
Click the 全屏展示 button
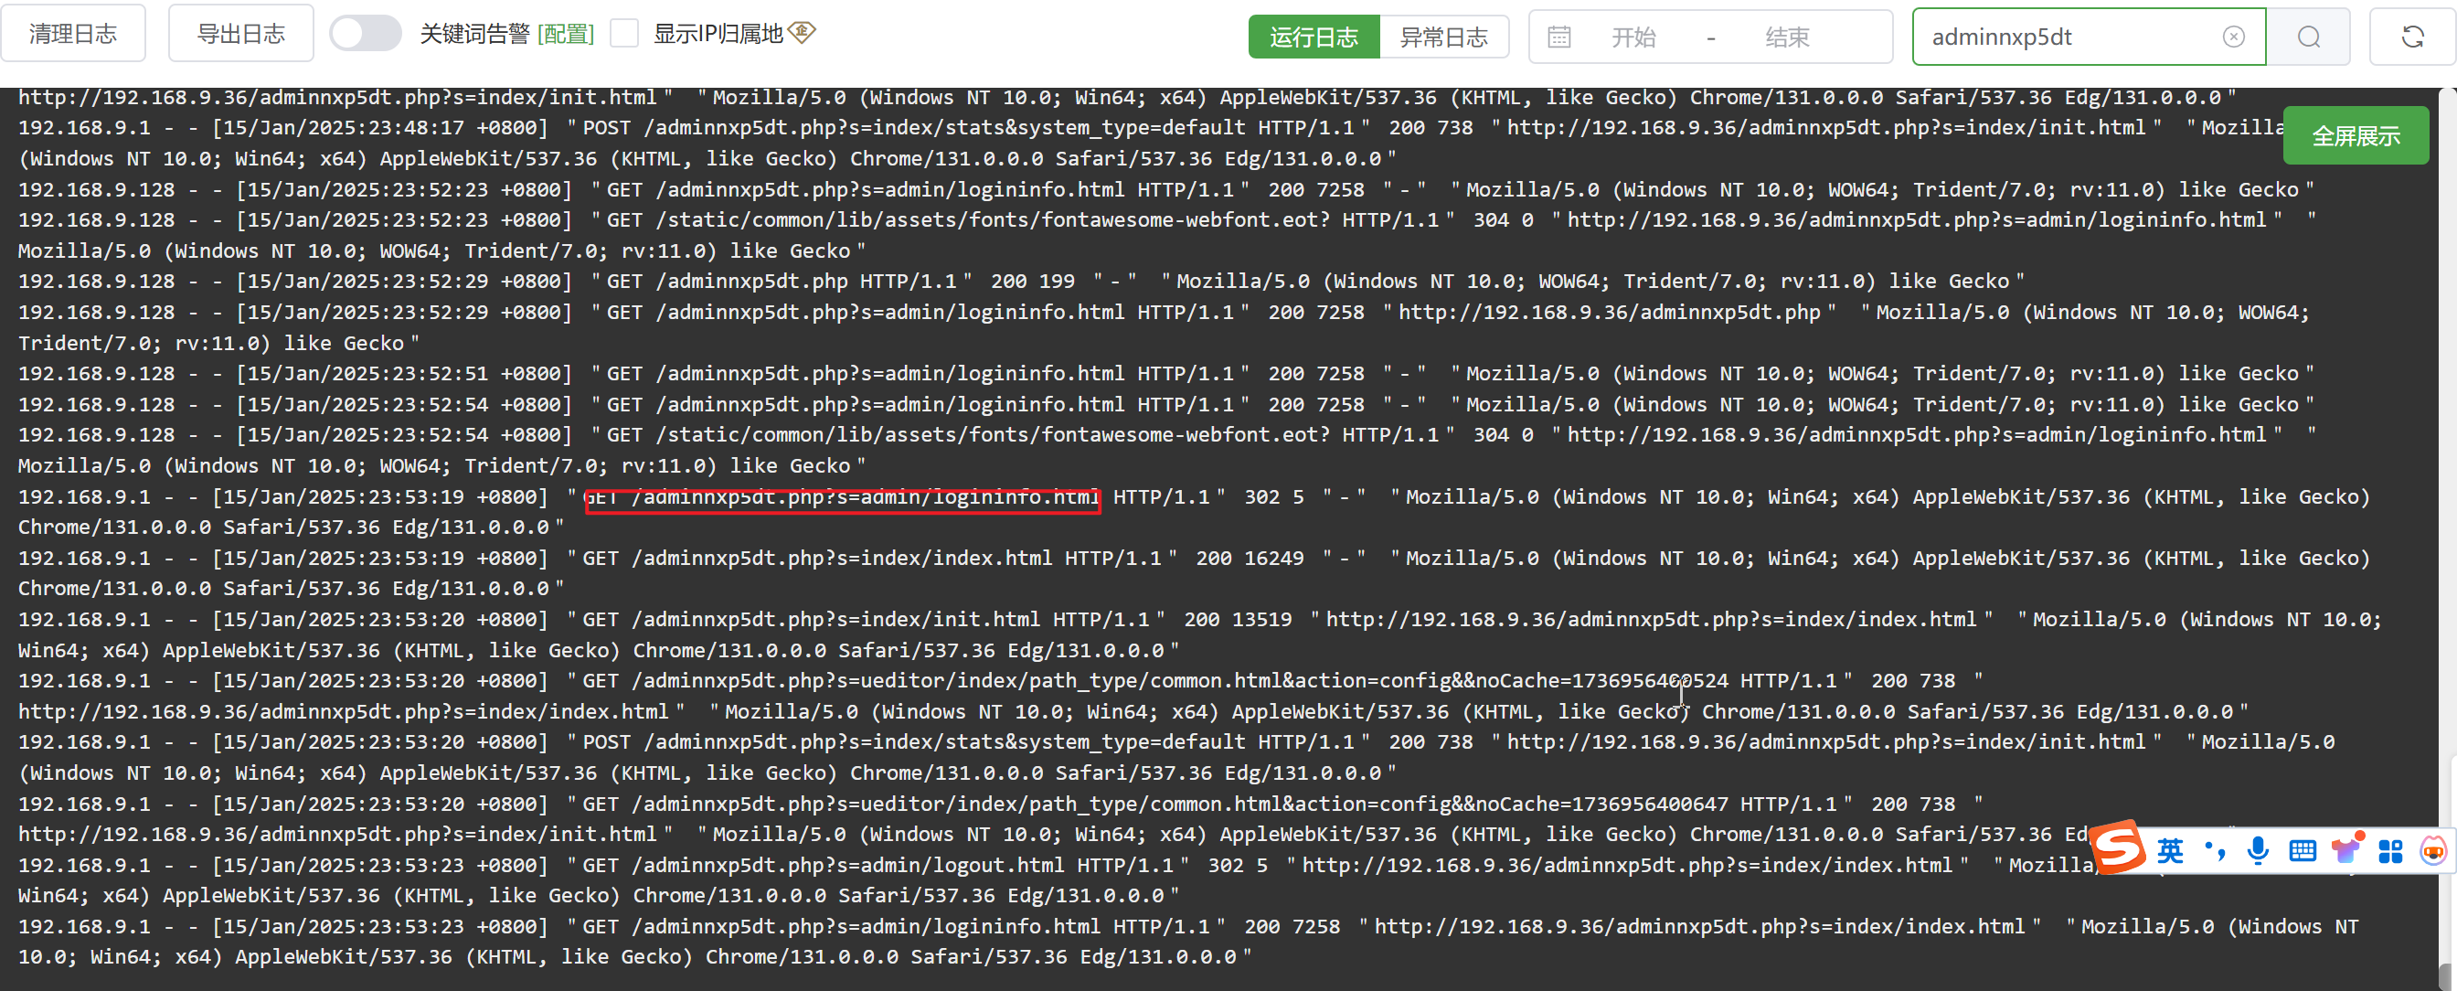coord(2354,136)
